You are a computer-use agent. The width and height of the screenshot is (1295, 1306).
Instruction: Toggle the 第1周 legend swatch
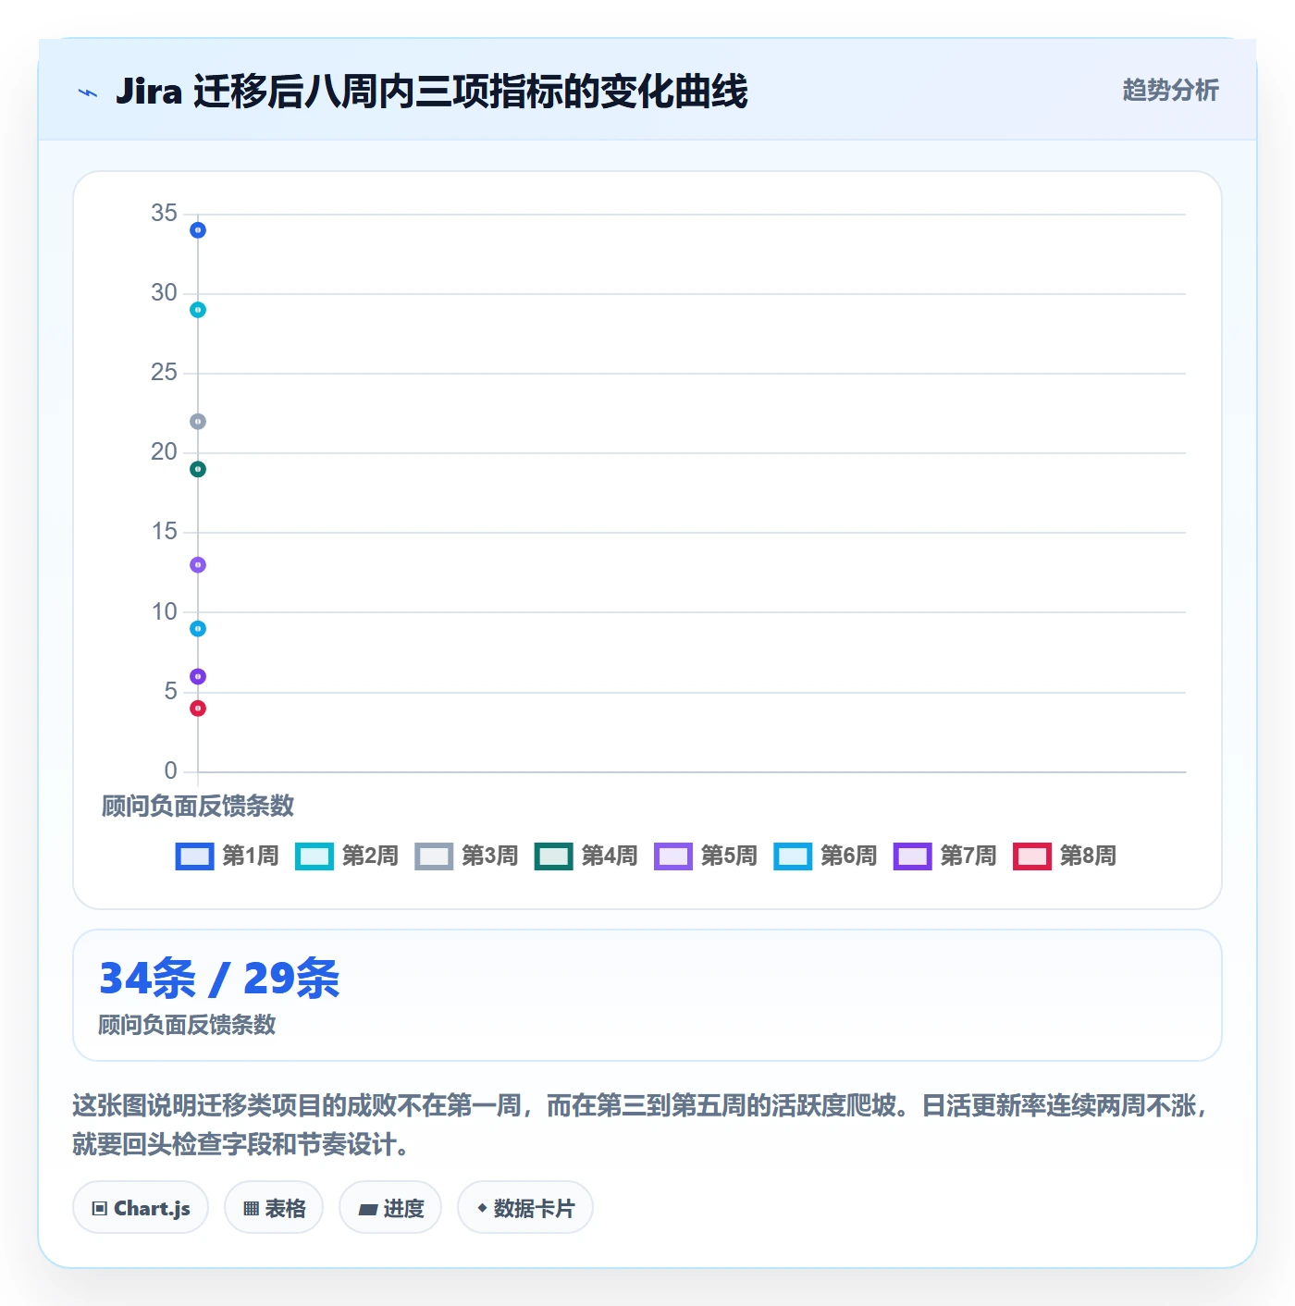[194, 856]
